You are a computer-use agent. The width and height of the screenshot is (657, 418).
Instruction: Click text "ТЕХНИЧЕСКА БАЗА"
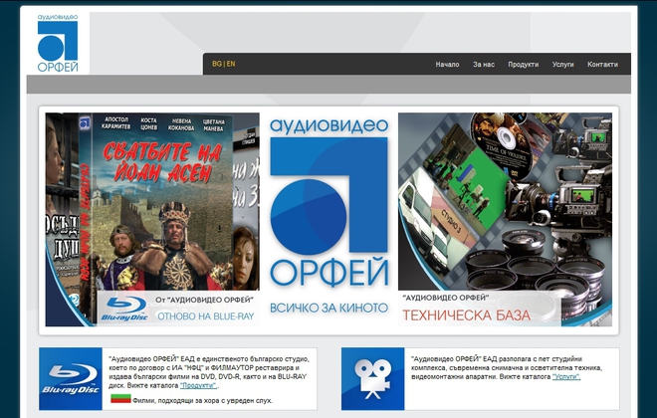click(x=466, y=315)
